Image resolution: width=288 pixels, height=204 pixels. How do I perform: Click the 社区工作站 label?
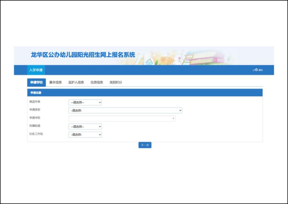pyautogui.click(x=36, y=134)
